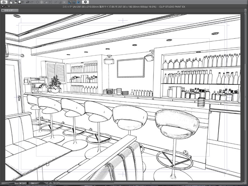Click the Fill icon in command bar
Image resolution: width=248 pixels, height=186 pixels.
[x=46, y=2]
